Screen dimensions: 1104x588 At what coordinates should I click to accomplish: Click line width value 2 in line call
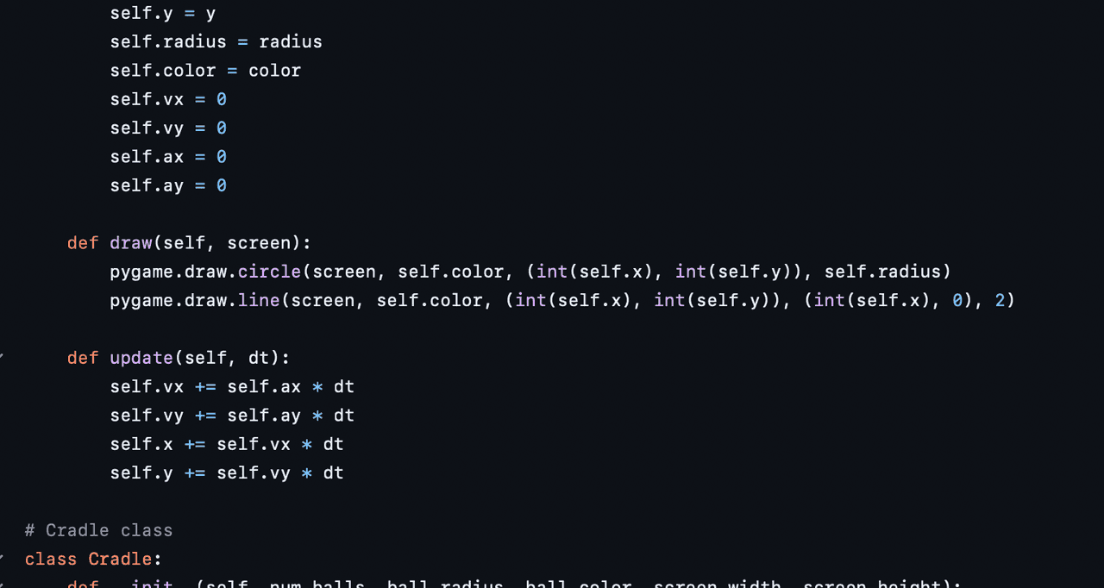coord(1000,300)
